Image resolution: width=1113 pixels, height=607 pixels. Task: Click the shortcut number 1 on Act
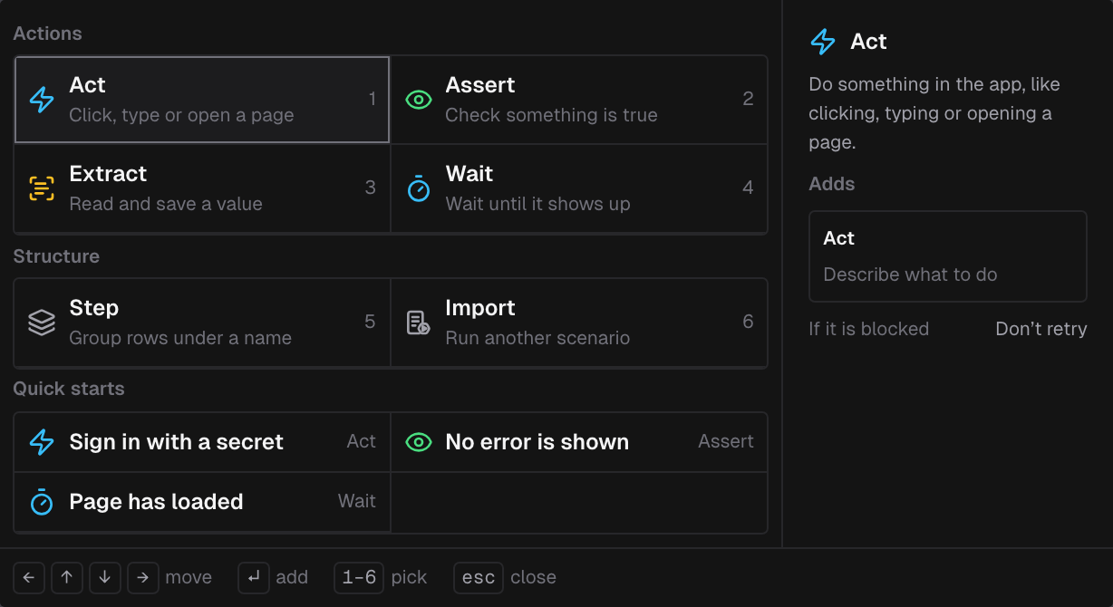(x=372, y=99)
